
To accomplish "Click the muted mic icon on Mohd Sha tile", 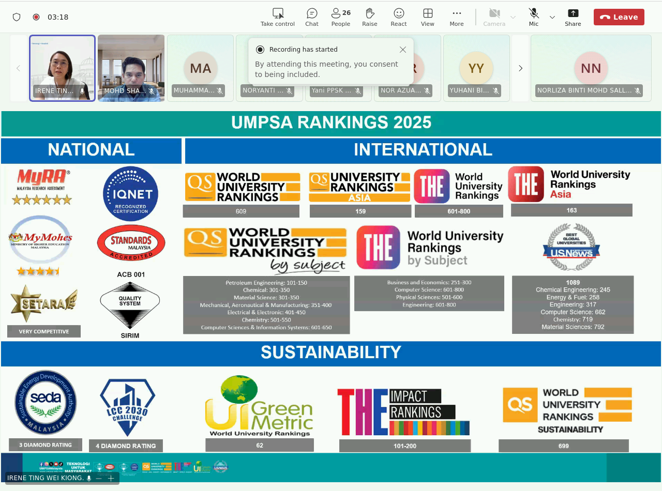I will (151, 91).
